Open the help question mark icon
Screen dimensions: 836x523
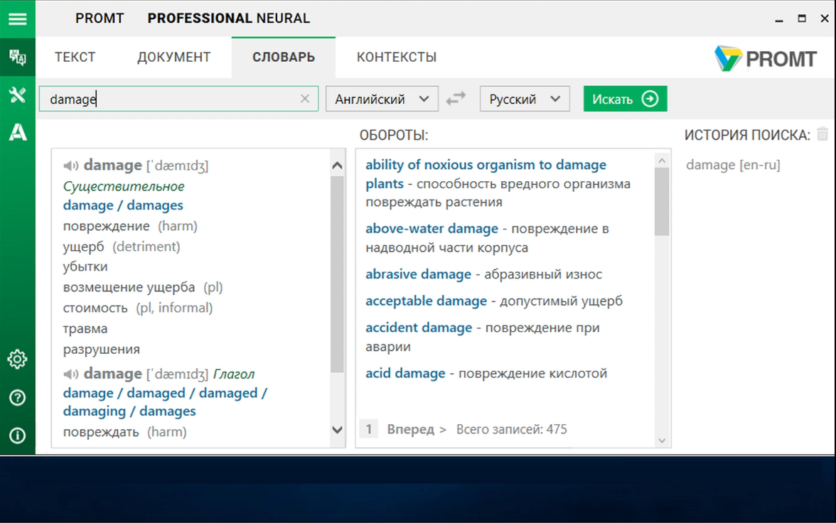(x=18, y=398)
